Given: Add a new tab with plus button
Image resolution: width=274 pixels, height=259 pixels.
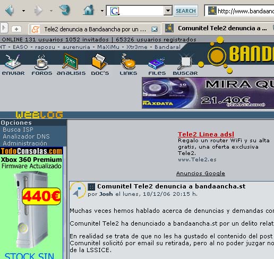Looking at the screenshot, I should [x=16, y=29].
